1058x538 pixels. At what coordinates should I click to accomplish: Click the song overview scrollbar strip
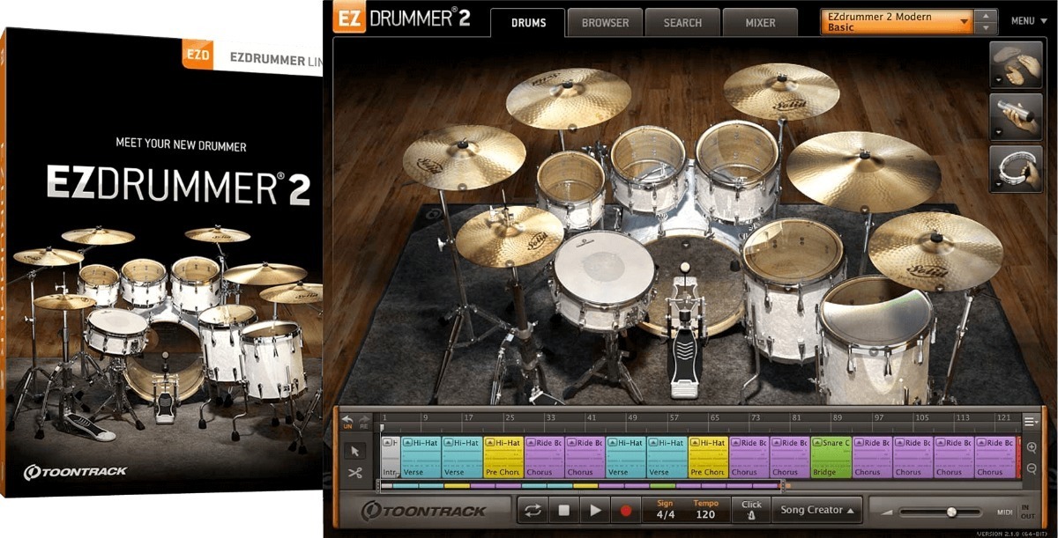[581, 484]
